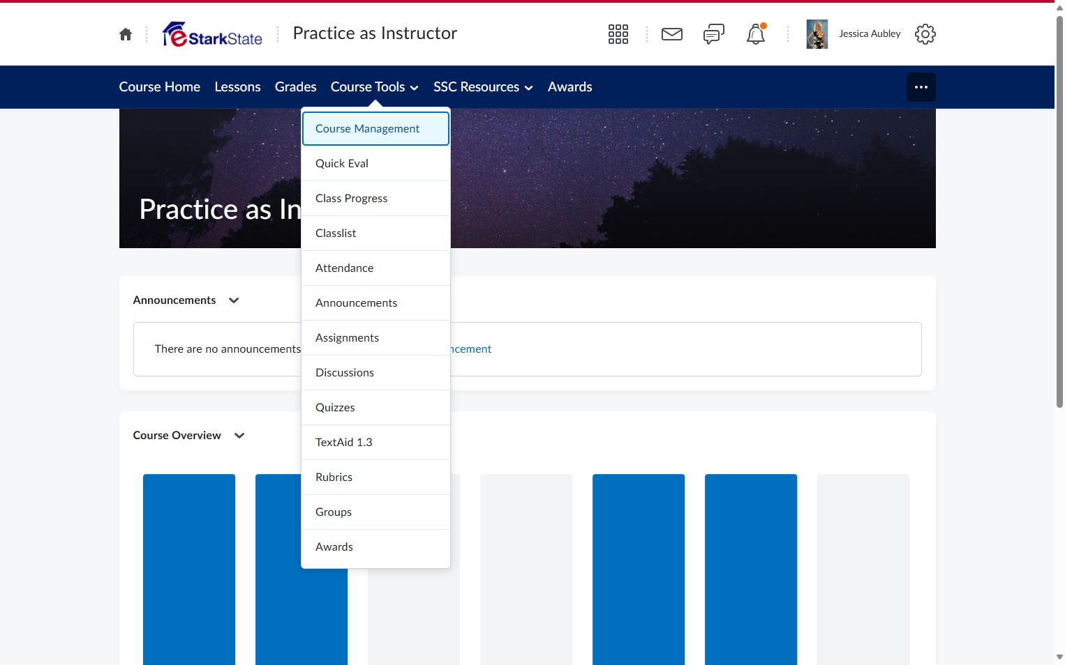This screenshot has width=1065, height=665.
Task: Select Rubrics from the dropdown
Action: tap(375, 477)
